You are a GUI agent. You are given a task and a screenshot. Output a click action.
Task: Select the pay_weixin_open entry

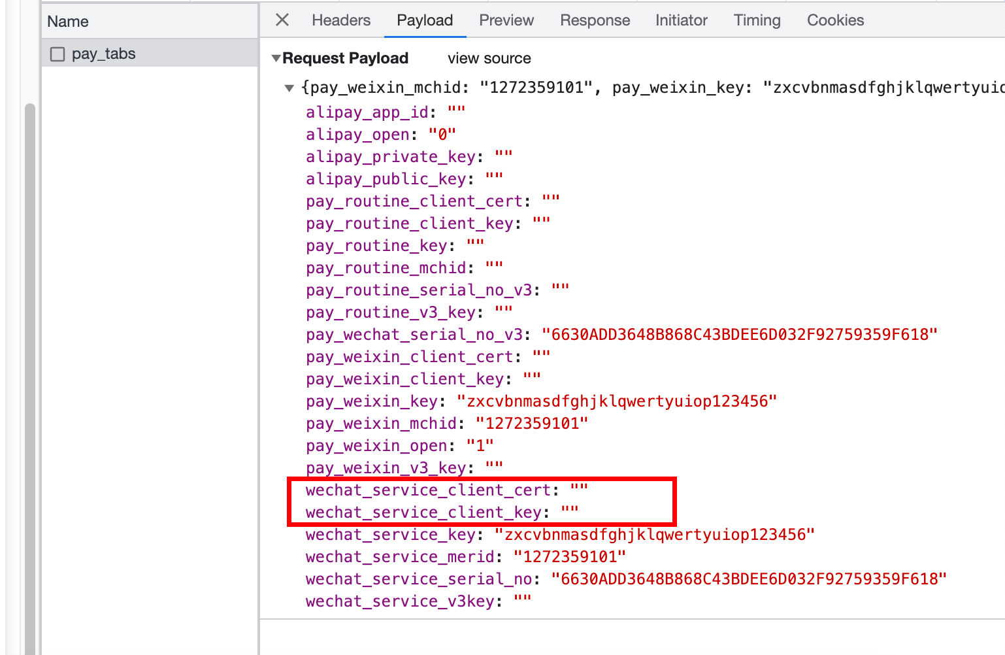[x=400, y=445]
